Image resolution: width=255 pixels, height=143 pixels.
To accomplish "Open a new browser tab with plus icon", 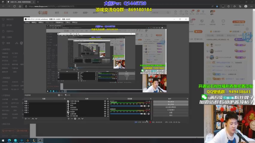I will point(38,2).
